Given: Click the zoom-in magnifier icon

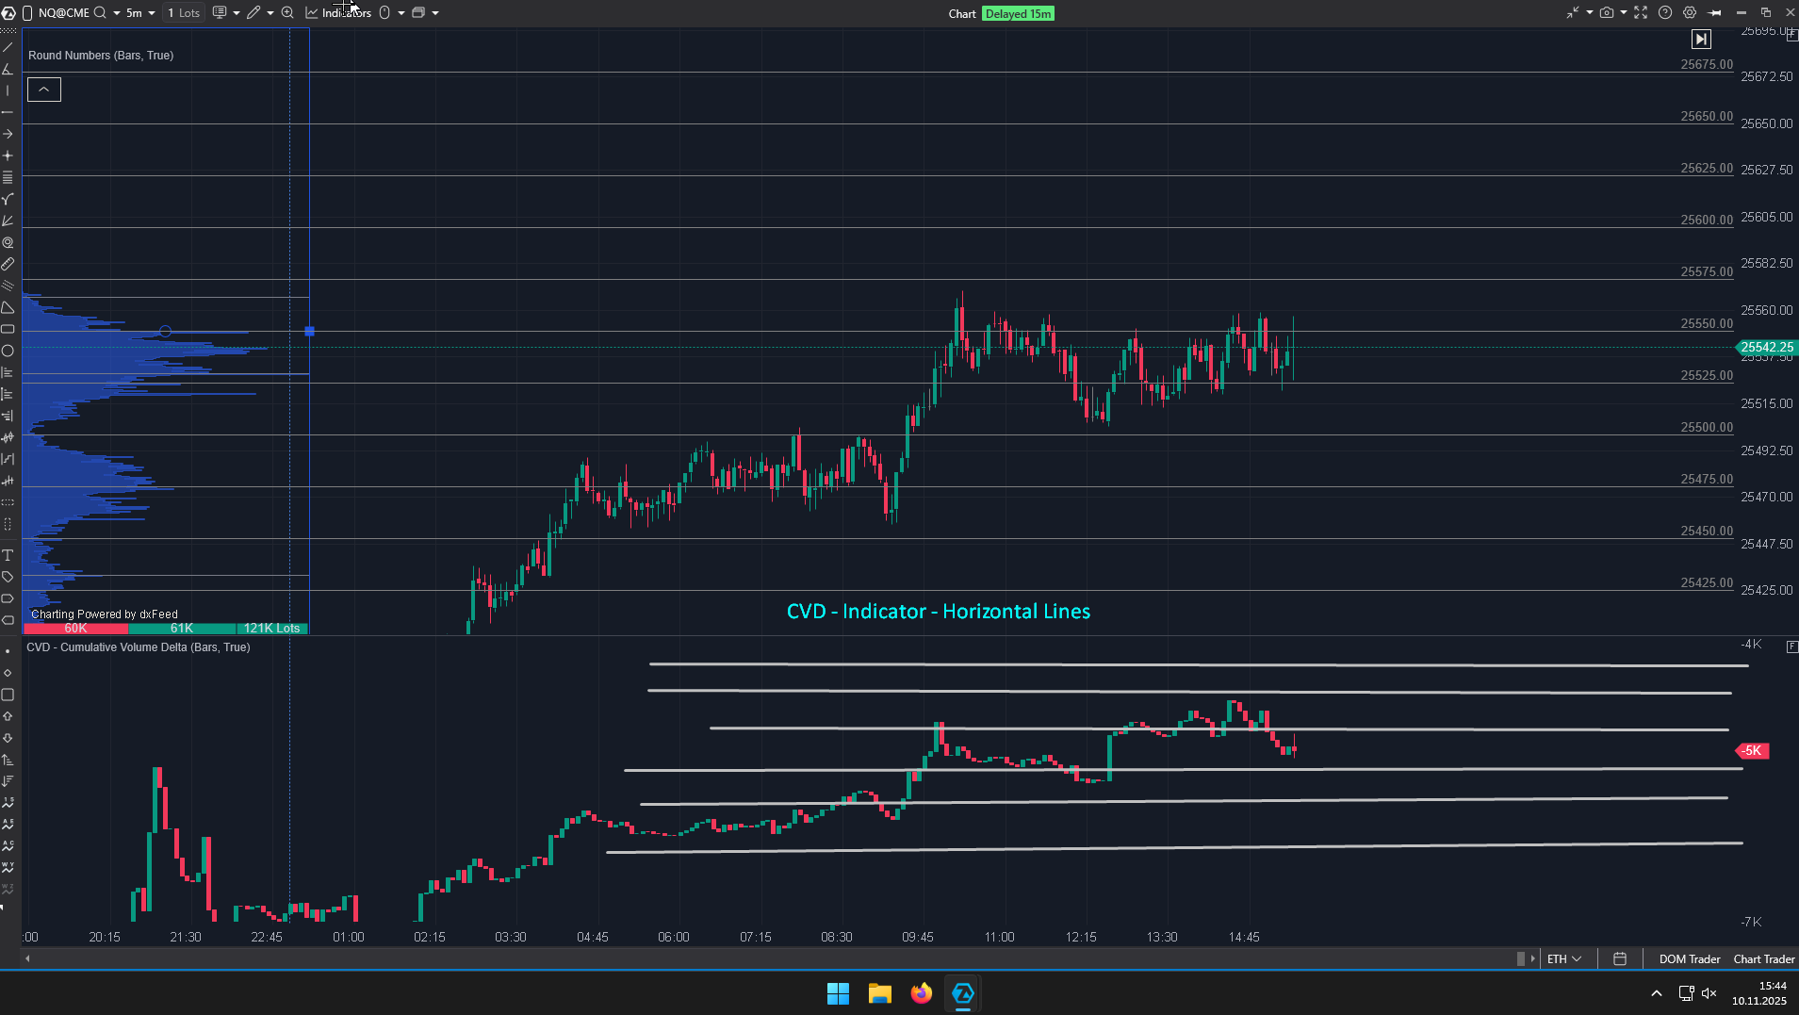Looking at the screenshot, I should [287, 13].
